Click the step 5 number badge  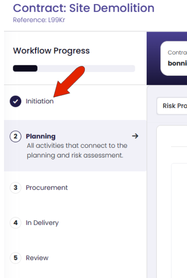tap(16, 258)
